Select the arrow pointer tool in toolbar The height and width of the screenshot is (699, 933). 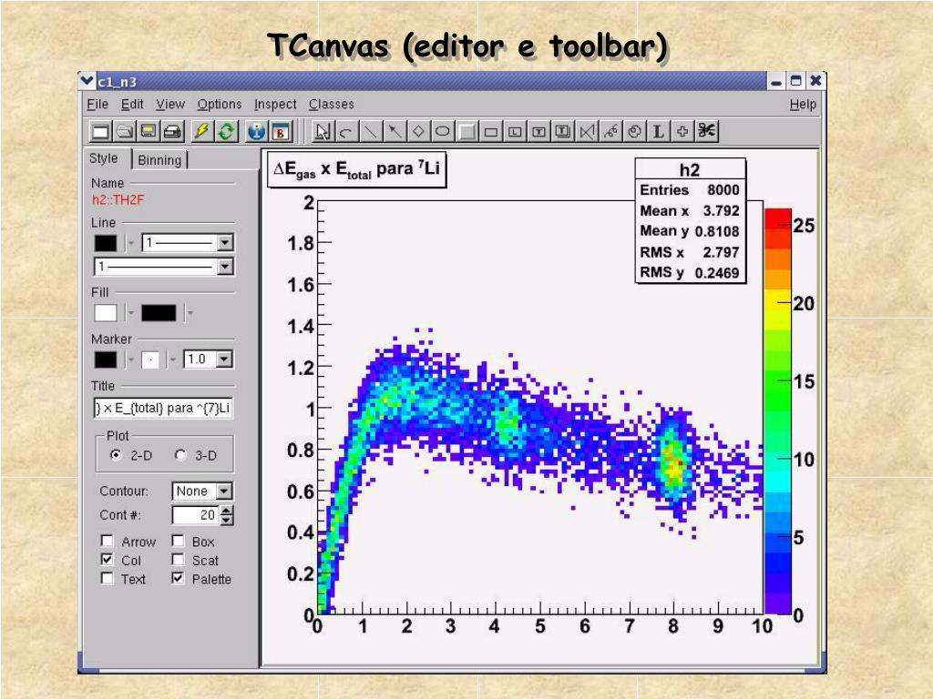tap(322, 131)
